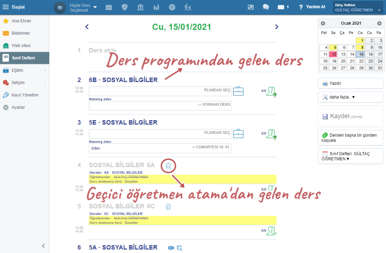Click the bank building icon in toolbar
Screen dimensions: 386x253
coord(141,7)
